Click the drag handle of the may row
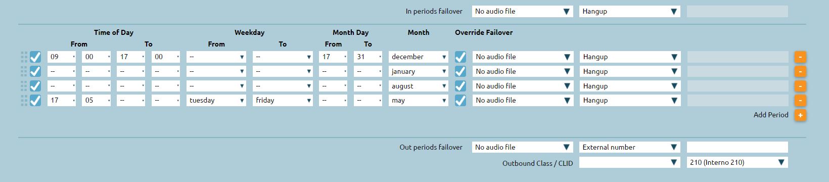This screenshot has height=182, width=829. click(x=24, y=101)
